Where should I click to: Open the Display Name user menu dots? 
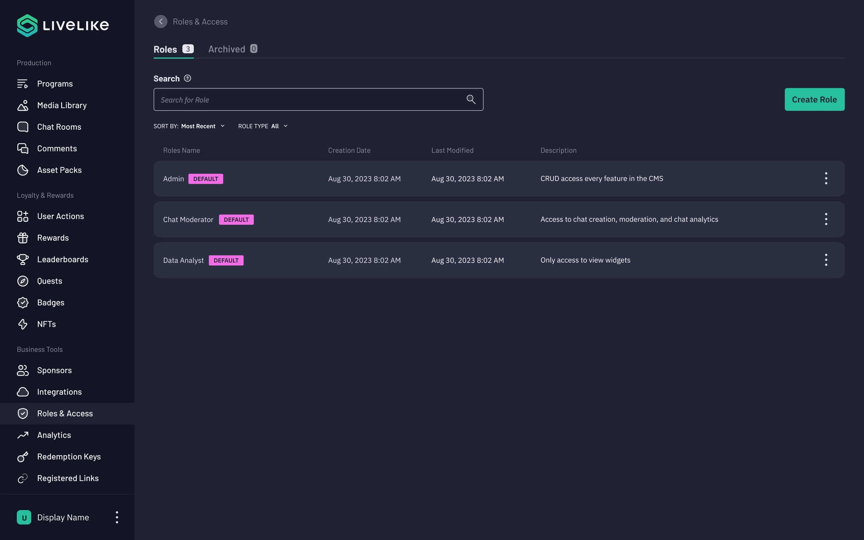pos(117,518)
